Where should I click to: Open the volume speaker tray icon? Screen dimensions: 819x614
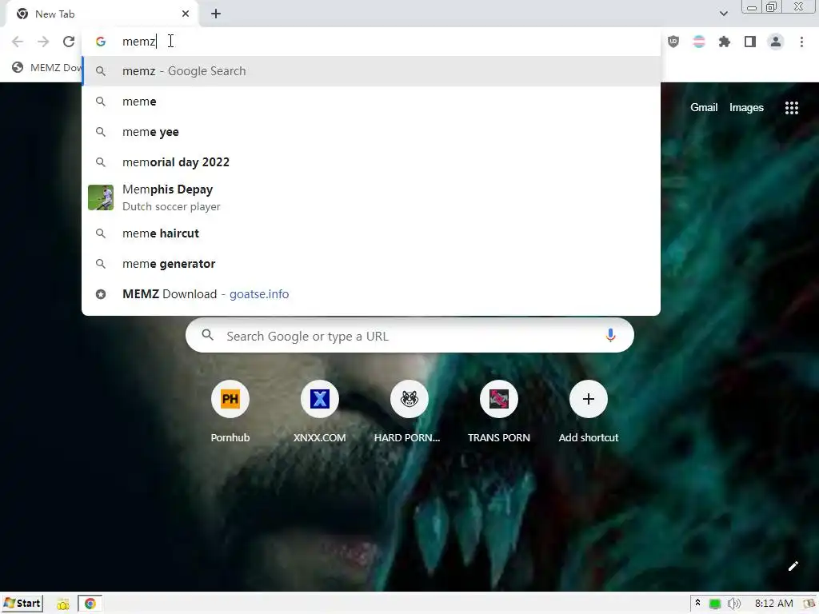point(734,604)
